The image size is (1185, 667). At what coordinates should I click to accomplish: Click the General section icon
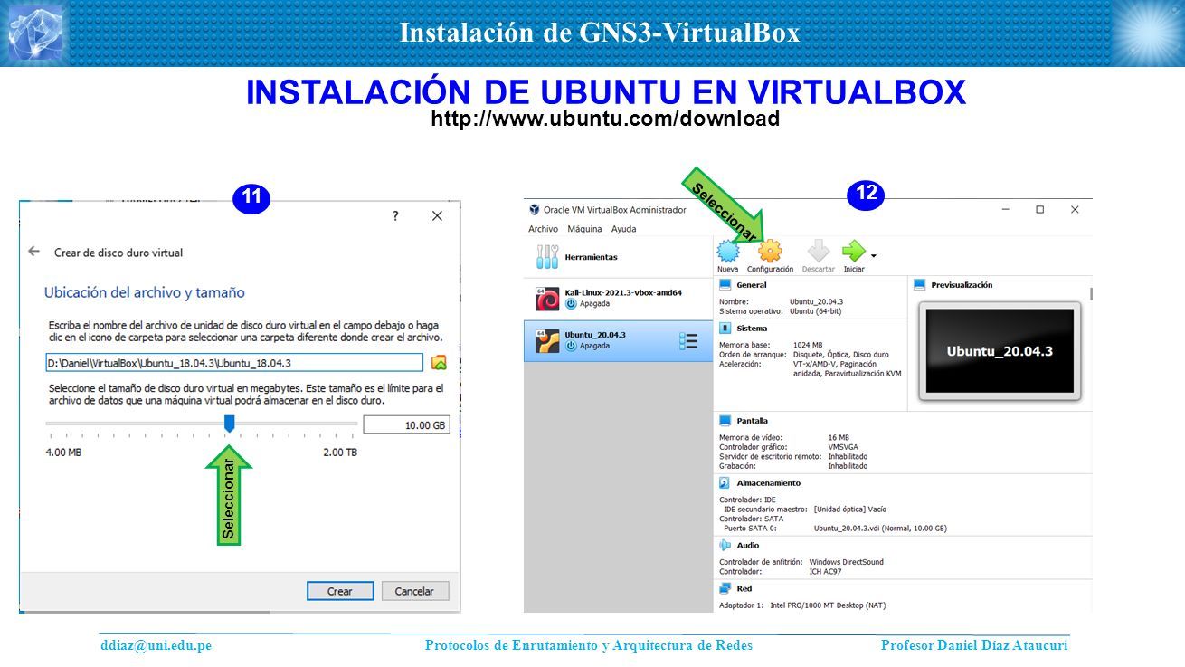coord(725,285)
